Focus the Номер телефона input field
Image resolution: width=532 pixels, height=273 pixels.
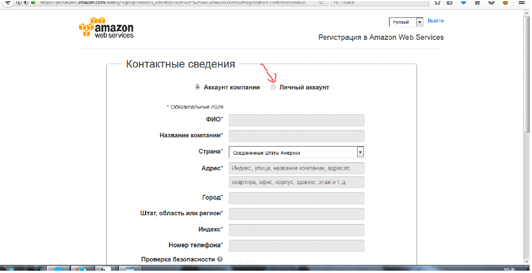click(x=296, y=246)
